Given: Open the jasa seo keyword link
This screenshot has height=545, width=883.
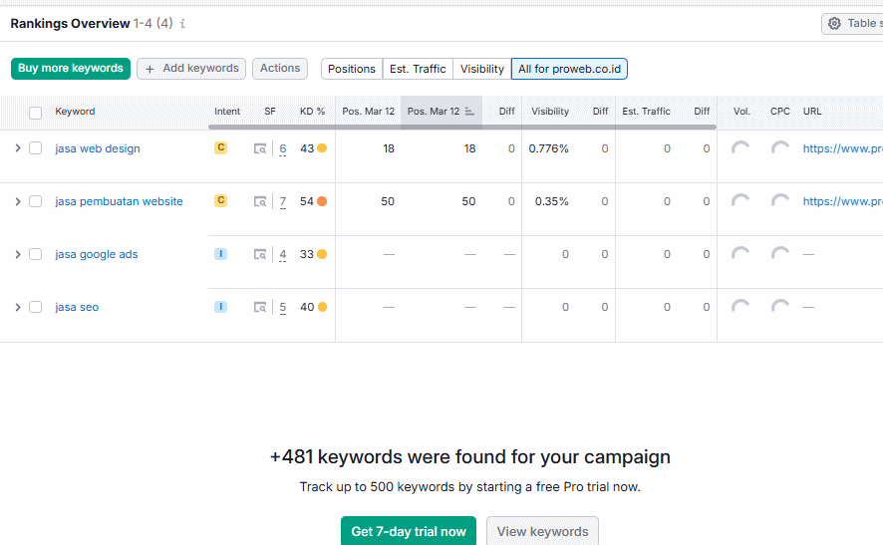Looking at the screenshot, I should click(77, 308).
